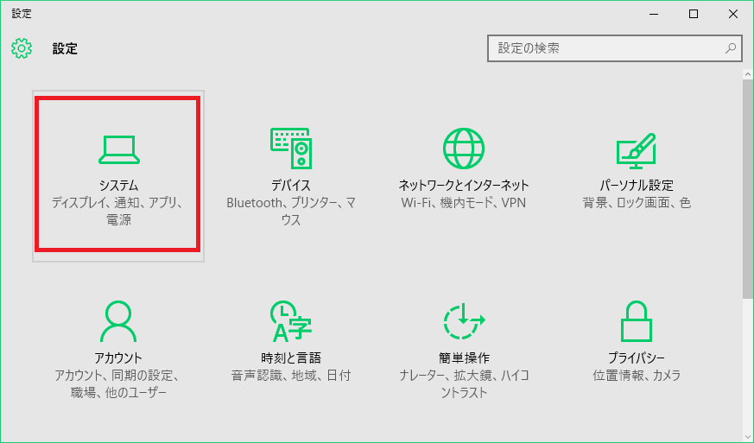This screenshot has height=443, width=754.
Task: Open デバイス via the keyboard and speaker icon
Action: pos(290,149)
